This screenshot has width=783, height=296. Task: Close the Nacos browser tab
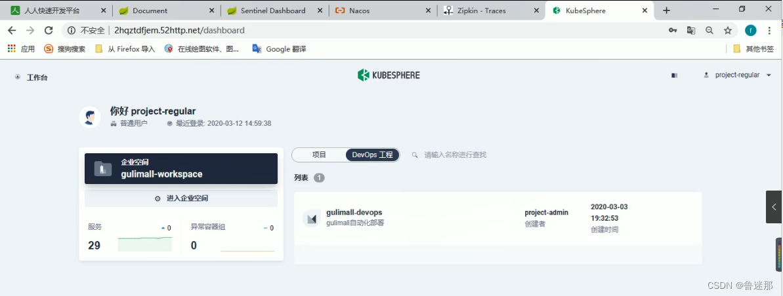(x=428, y=10)
